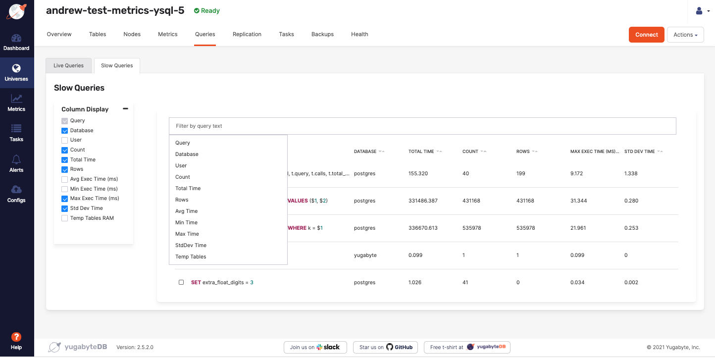Screen dimensions: 715x358
Task: Choose Min Time from filter suggestions
Action: 228,222
